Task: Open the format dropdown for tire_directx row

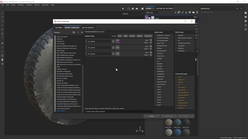Action: (x=147, y=46)
